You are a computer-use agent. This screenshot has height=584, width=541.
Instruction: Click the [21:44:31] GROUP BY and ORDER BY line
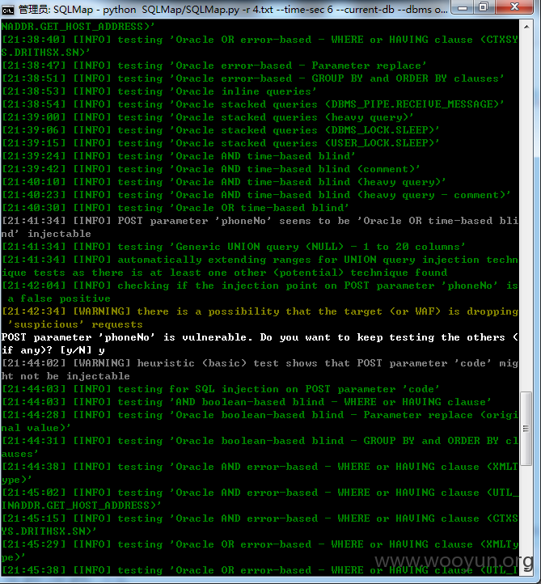tap(260, 447)
